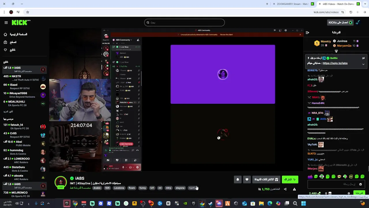Open chat settings gear icon

349,194
